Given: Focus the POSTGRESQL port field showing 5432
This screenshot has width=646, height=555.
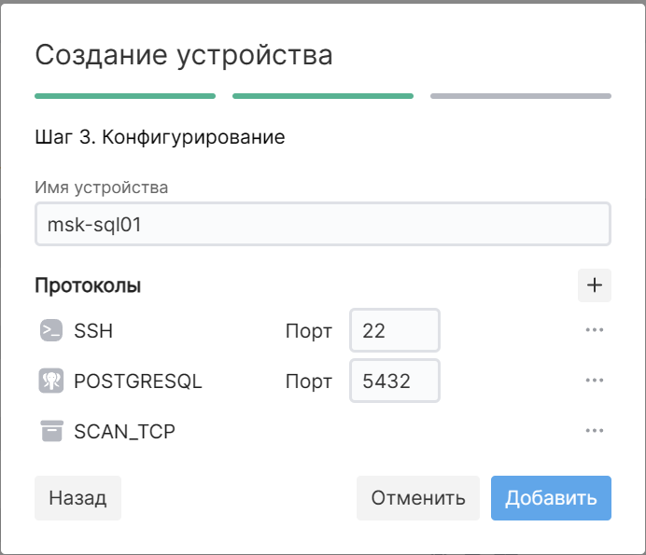Looking at the screenshot, I should pos(394,382).
